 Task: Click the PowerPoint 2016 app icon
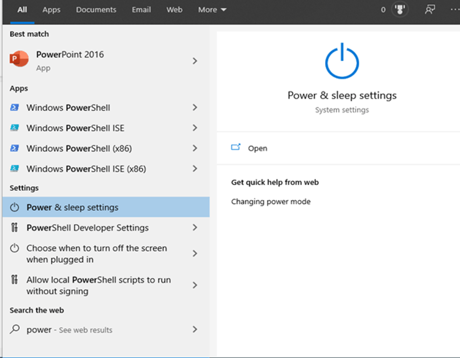click(x=19, y=60)
